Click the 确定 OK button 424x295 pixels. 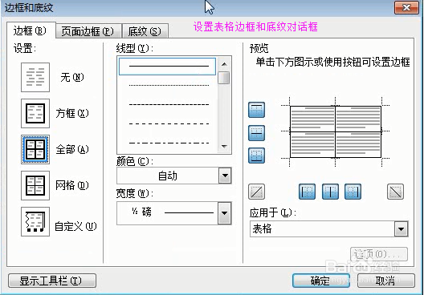(x=321, y=281)
